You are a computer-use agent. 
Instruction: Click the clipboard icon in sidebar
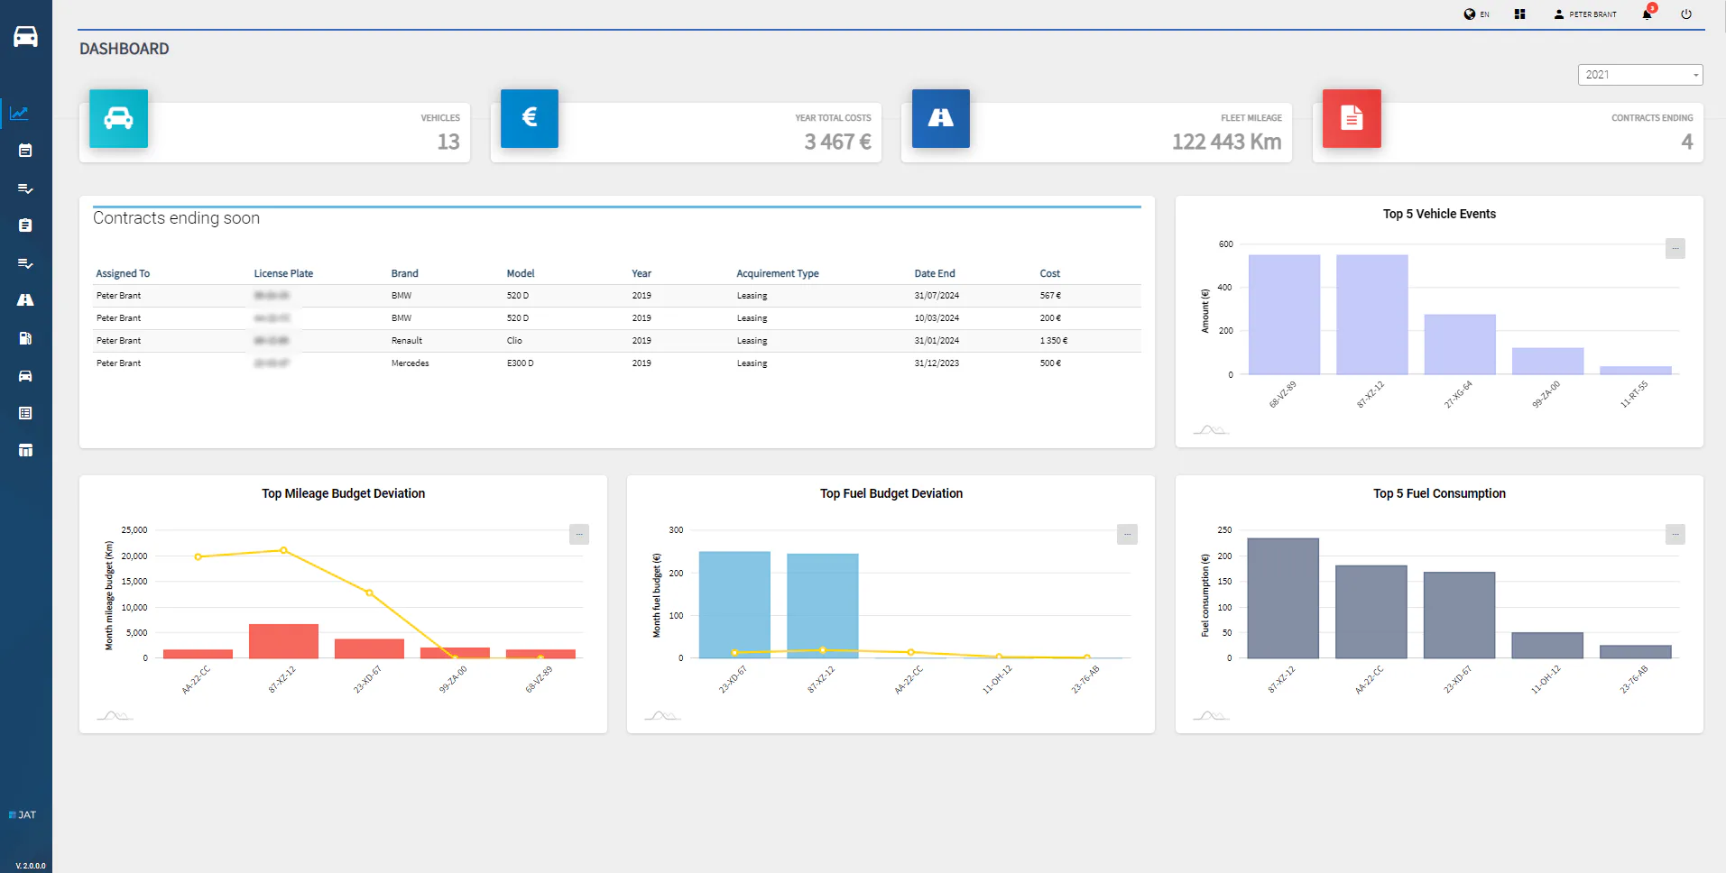25,225
